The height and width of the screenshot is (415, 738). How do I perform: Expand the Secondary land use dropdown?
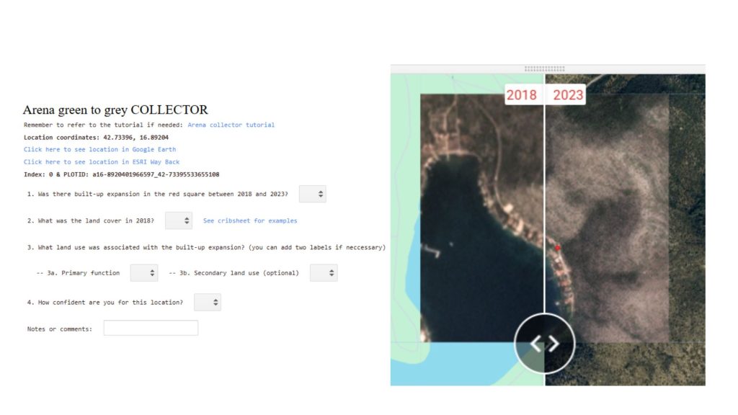pyautogui.click(x=323, y=273)
